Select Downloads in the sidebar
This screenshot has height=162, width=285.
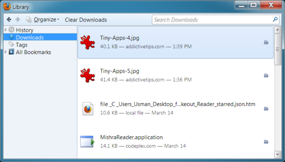40,37
